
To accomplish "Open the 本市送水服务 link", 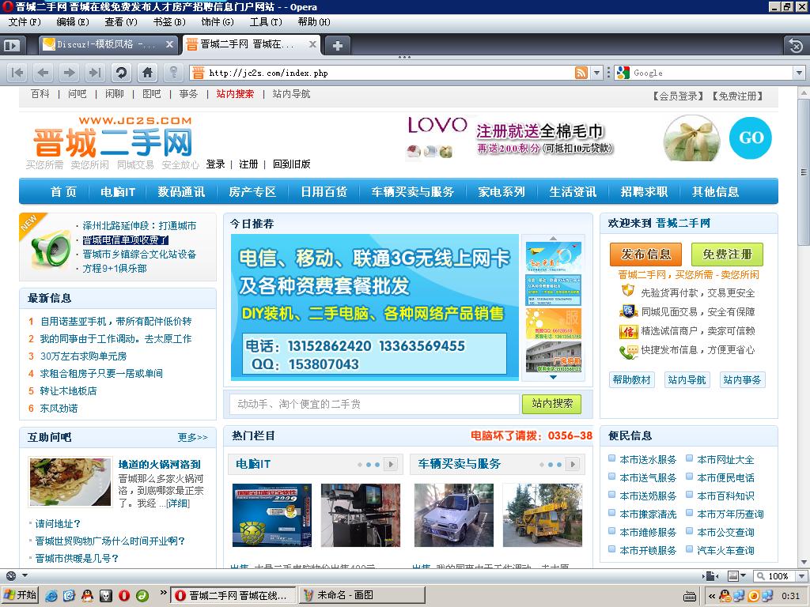I will click(x=648, y=460).
